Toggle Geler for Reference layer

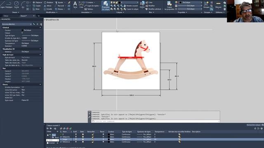click(x=82, y=142)
